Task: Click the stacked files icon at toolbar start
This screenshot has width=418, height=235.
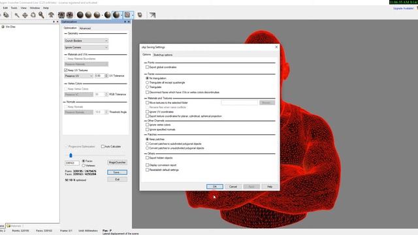Action: pos(6,15)
